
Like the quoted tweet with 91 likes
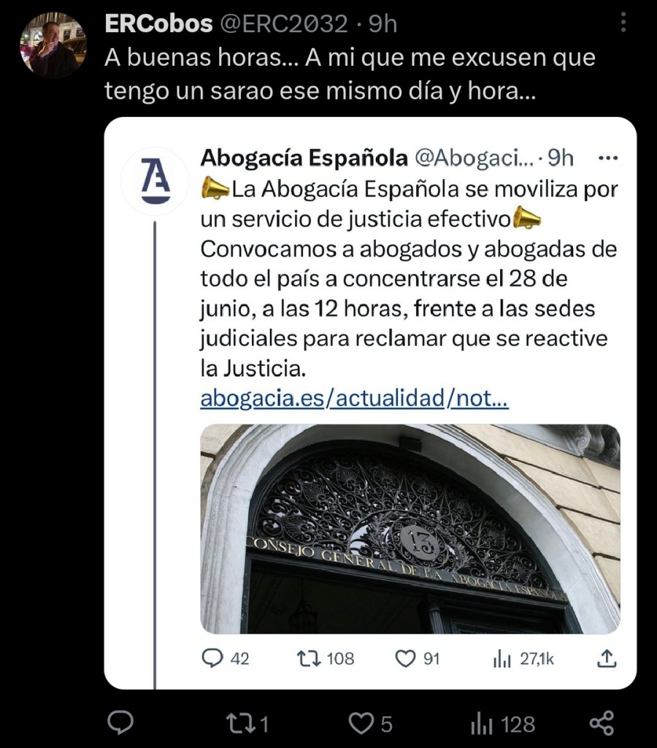417,659
